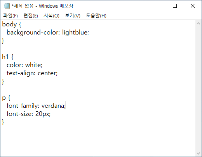Place cursor in the 'background-color: lightblue;' line
This screenshot has height=157, width=202.
click(48, 33)
